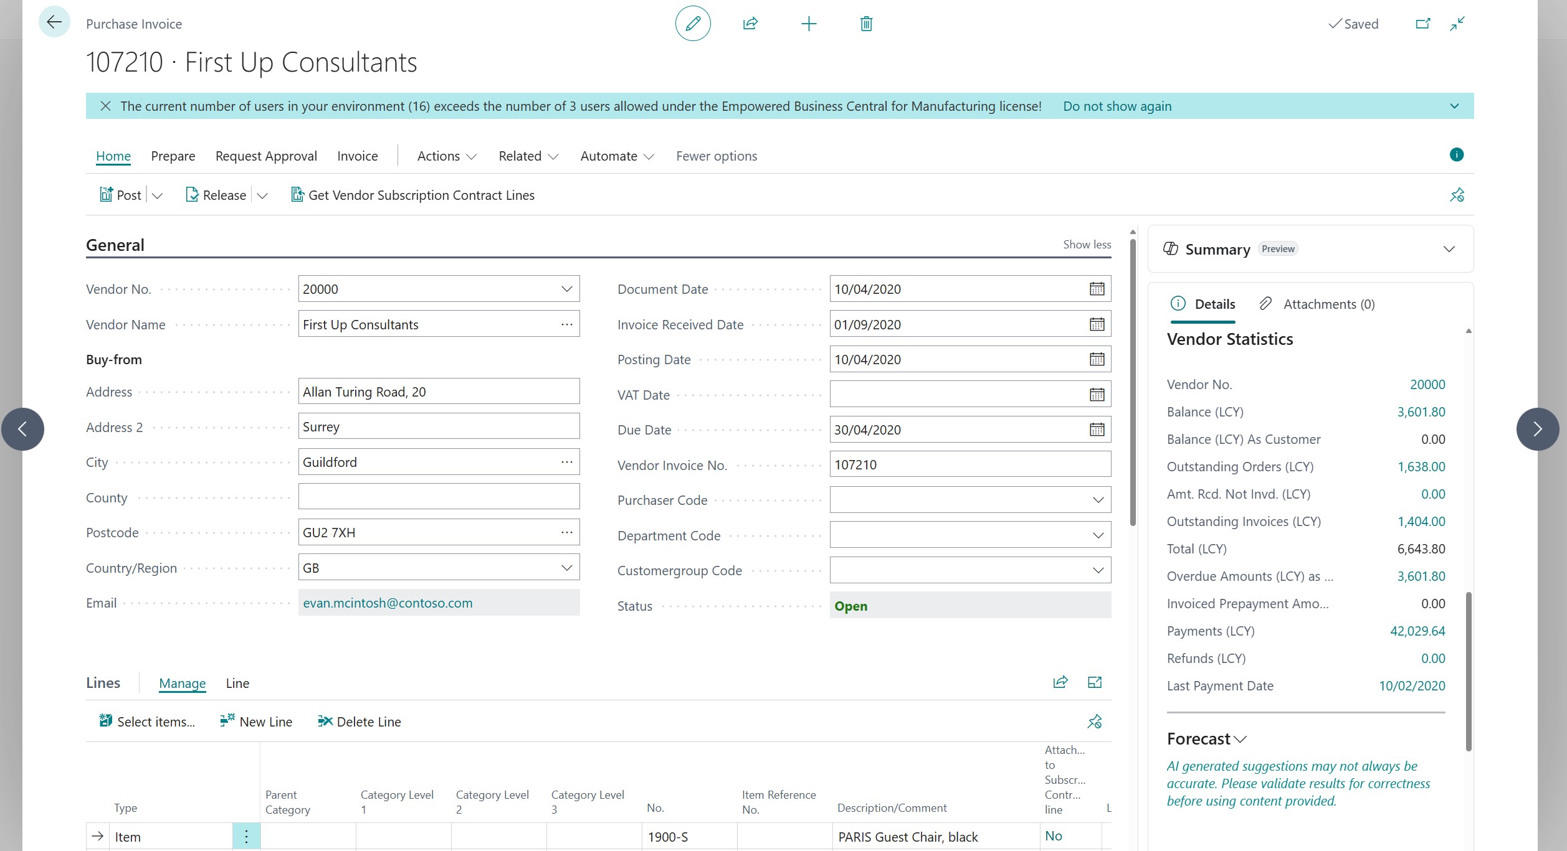Viewport: 1567px width, 851px height.
Task: Open the Home tab
Action: pyautogui.click(x=113, y=156)
